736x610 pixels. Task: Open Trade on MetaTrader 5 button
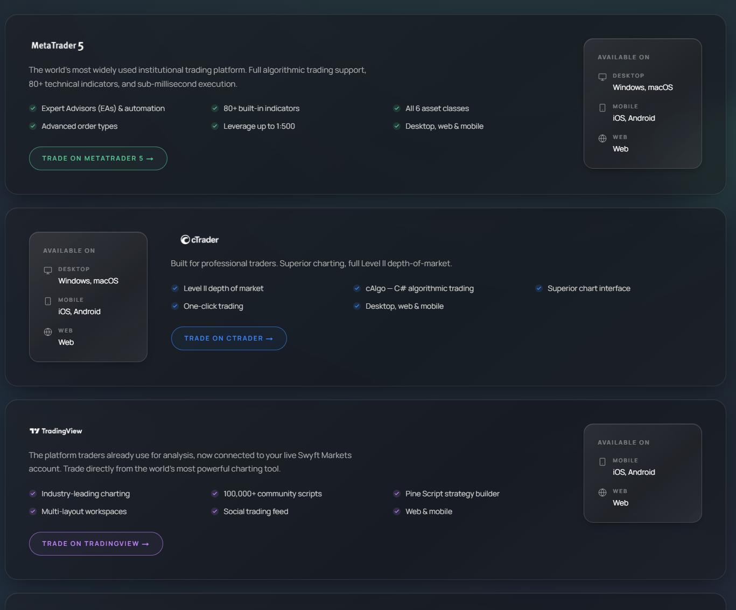tap(98, 158)
